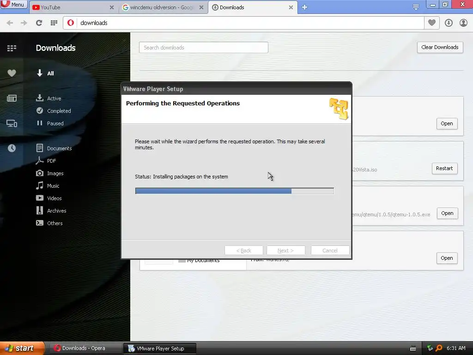Add page to bookmarks heart icon
Image resolution: width=473 pixels, height=355 pixels.
point(432,23)
